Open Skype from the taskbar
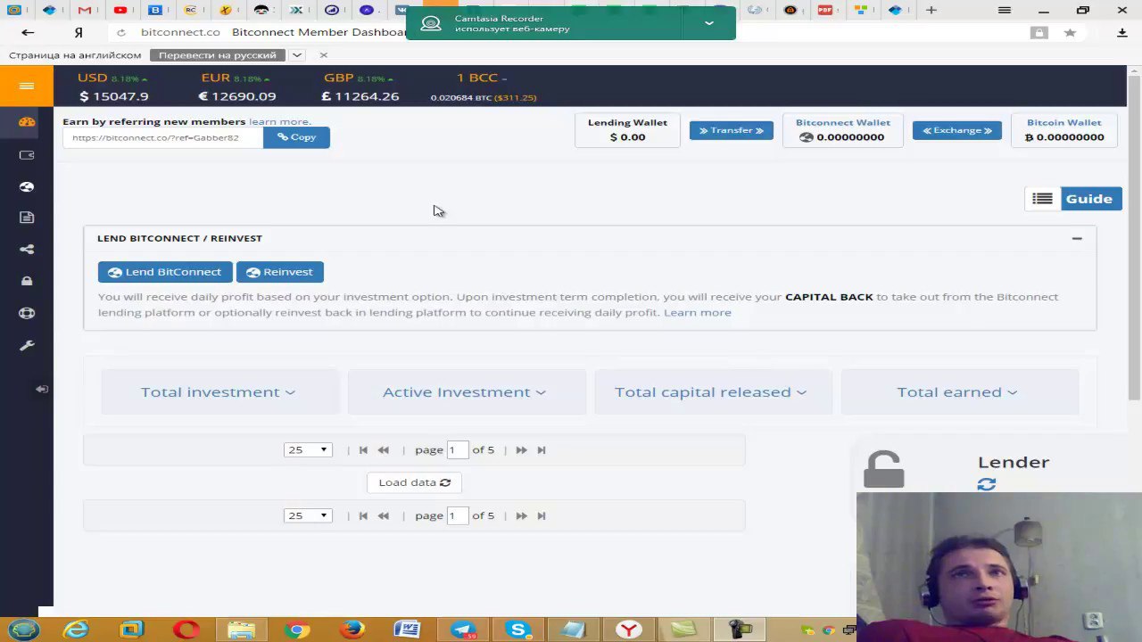1142x642 pixels. coord(518,630)
